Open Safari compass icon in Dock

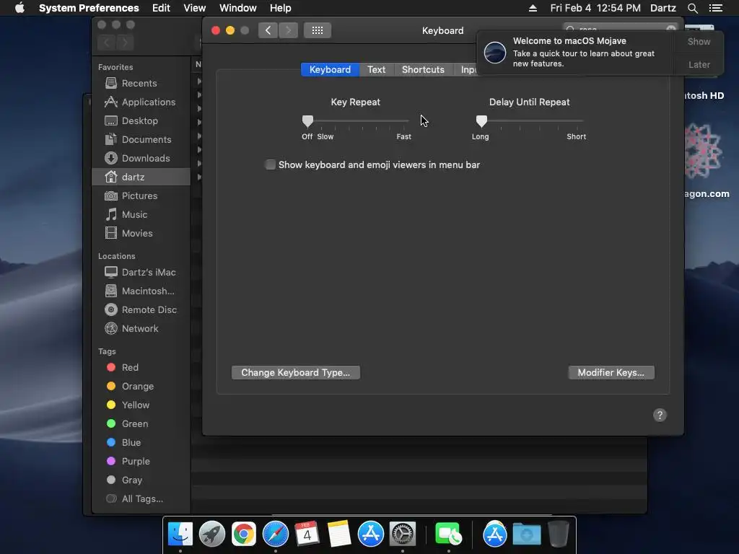click(x=275, y=535)
